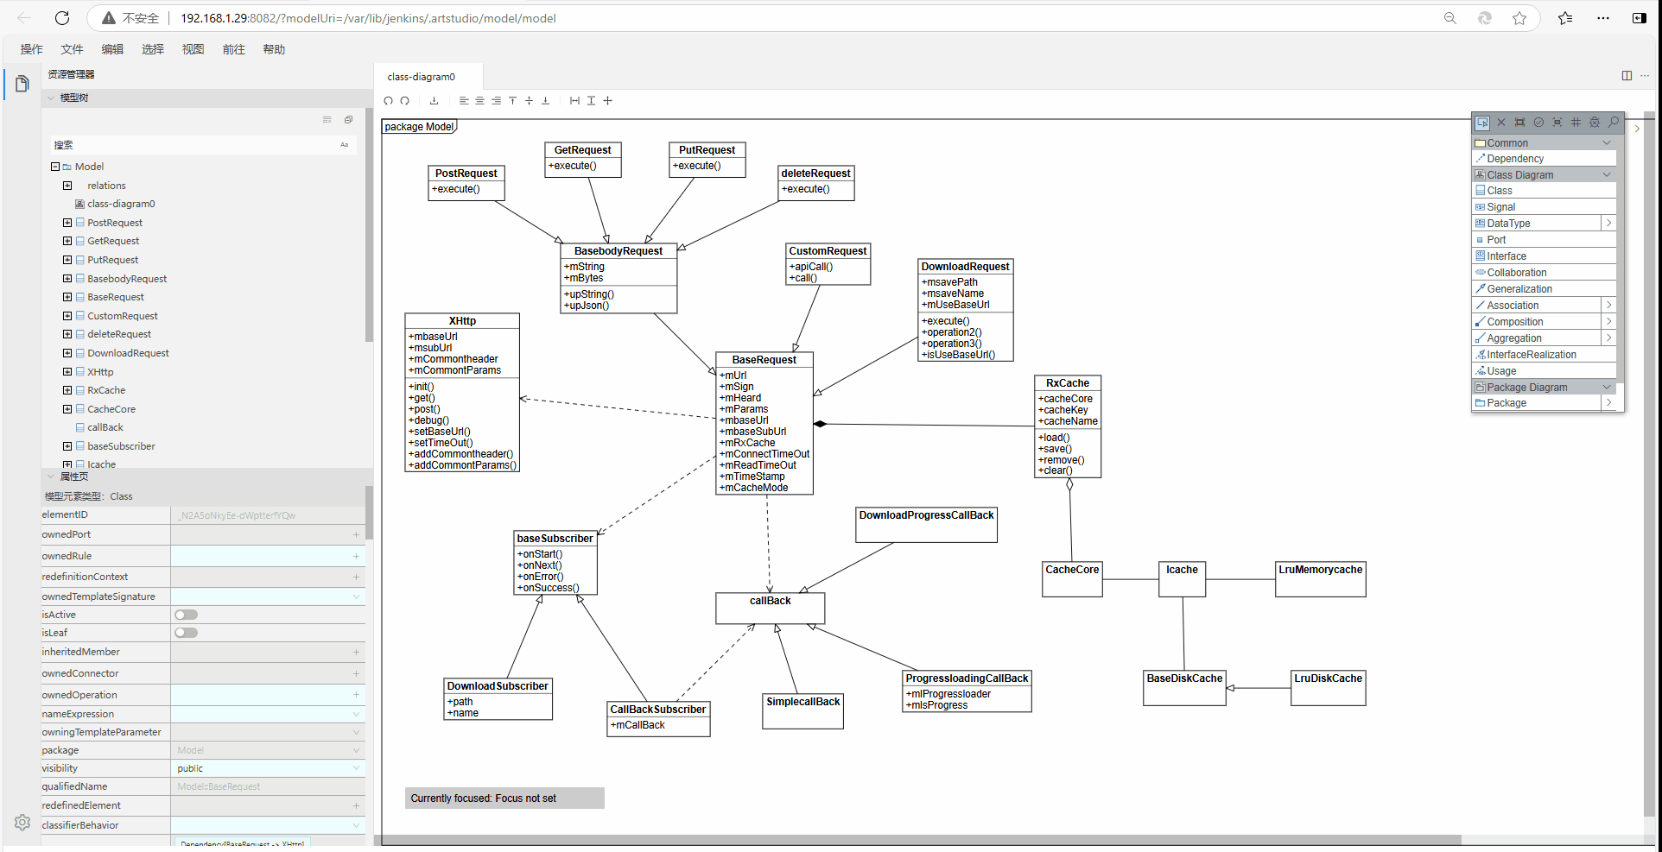The width and height of the screenshot is (1662, 852).
Task: Enable the isLeaf toggle in properties
Action: [186, 632]
